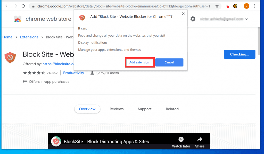Open the 24,352 ratings count
This screenshot has width=264, height=154.
(x=52, y=73)
